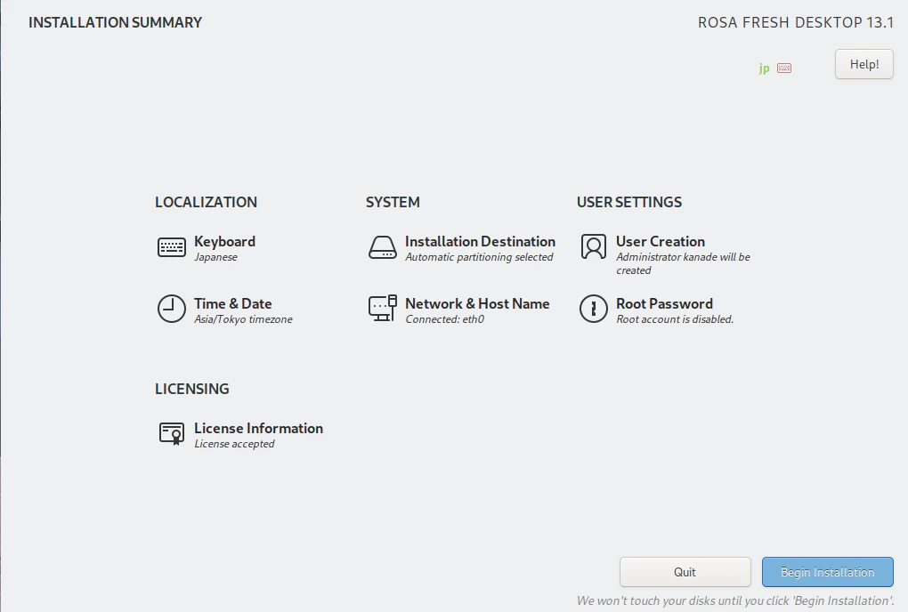Click 'Connected: eth0' status text
Screen dimensions: 908x612
[x=445, y=319]
